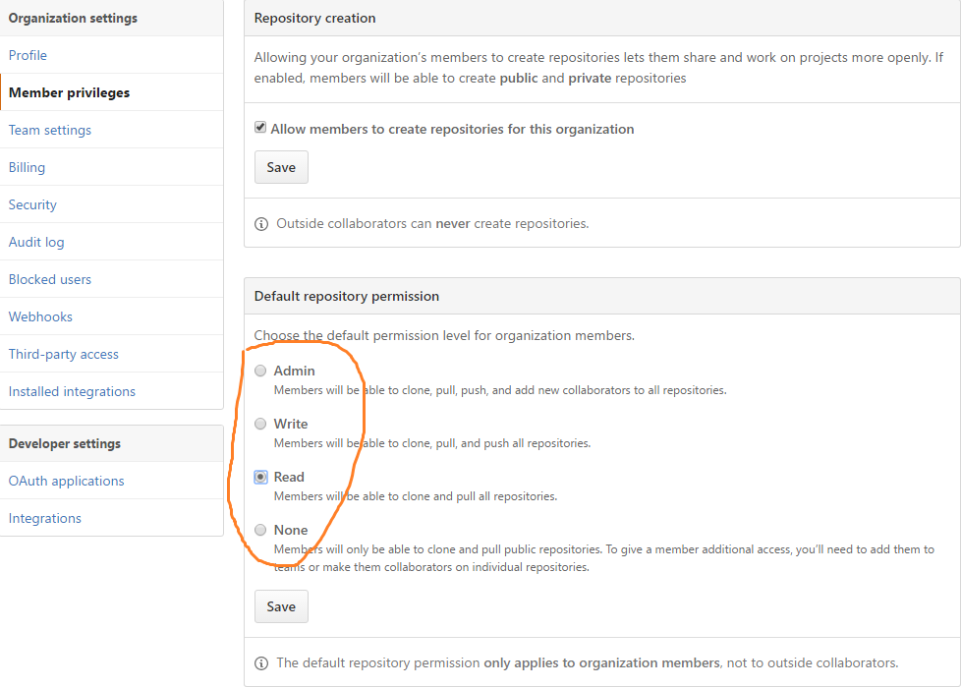Open the Billing page
This screenshot has height=688, width=961.
27,167
